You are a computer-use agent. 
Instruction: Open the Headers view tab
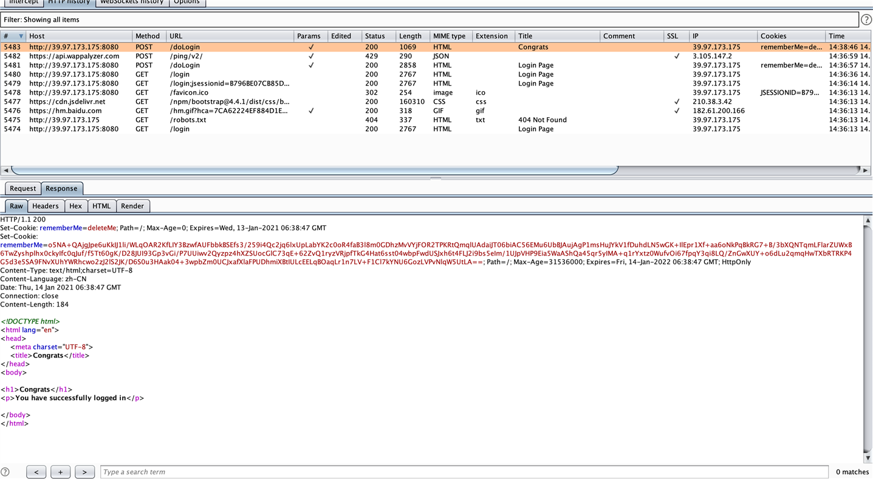[46, 206]
